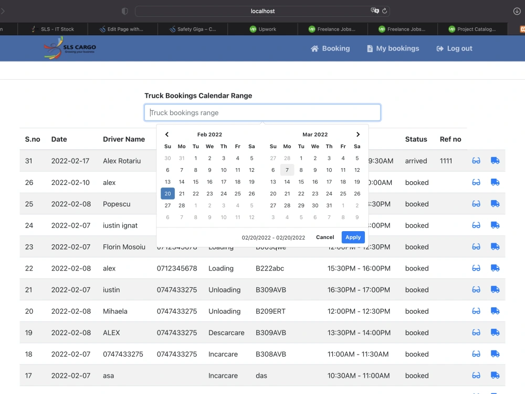The height and width of the screenshot is (394, 525).
Task: Switch to Project Catalog tab
Action: [472, 29]
